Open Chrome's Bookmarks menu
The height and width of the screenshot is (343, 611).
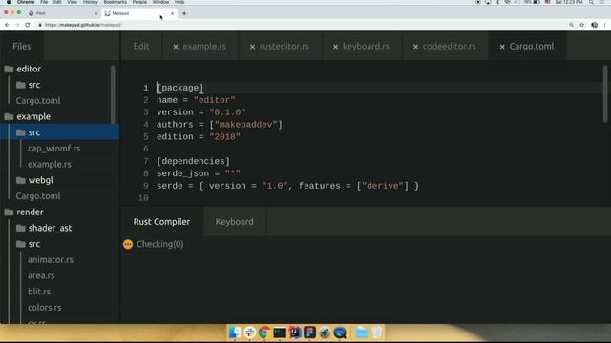tap(115, 2)
